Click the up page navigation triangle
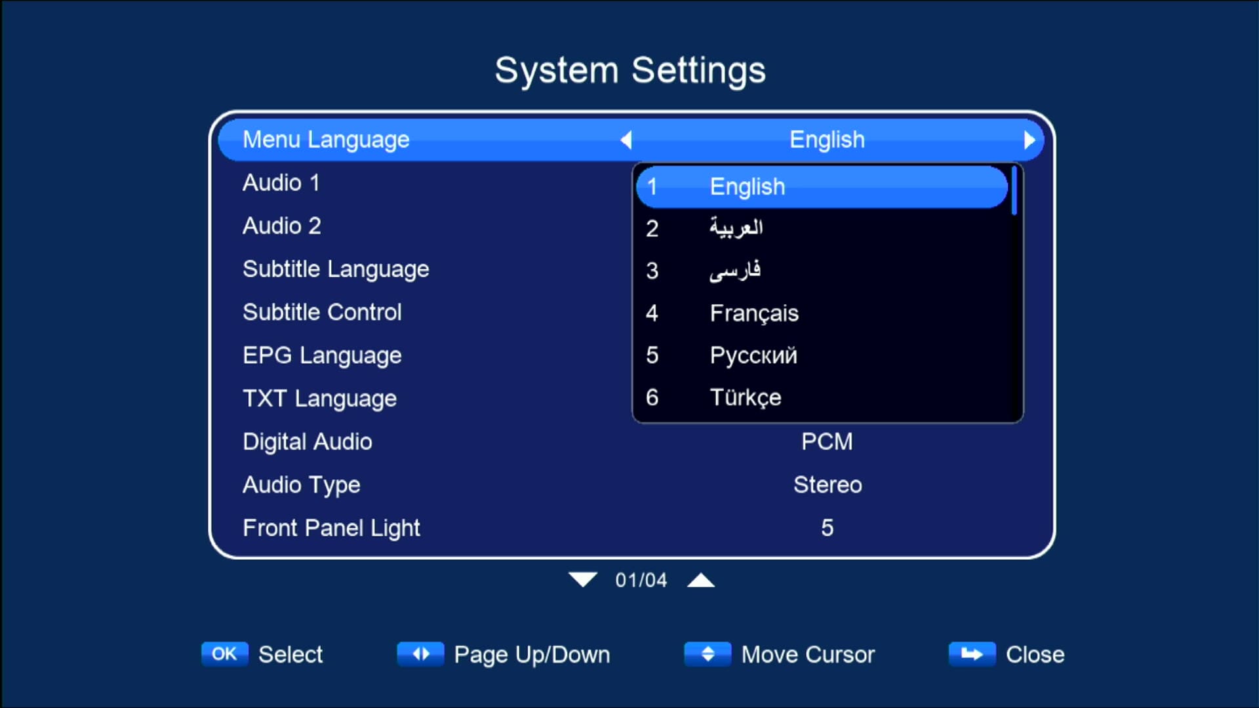Viewport: 1259px width, 708px height. click(702, 580)
